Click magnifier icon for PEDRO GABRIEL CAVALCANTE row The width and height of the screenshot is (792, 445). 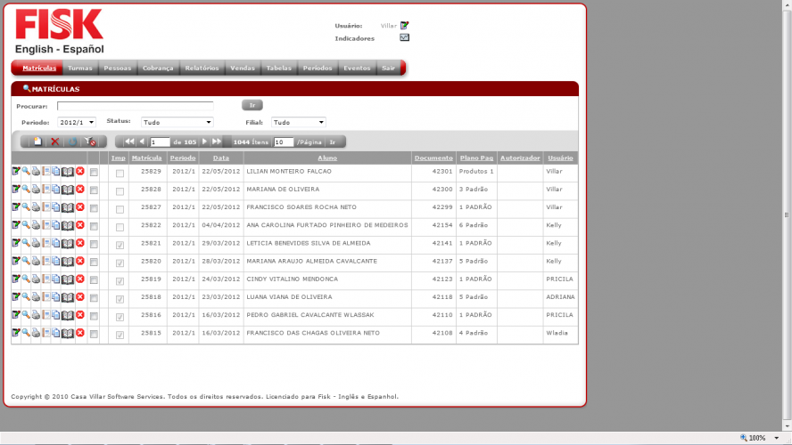(x=26, y=315)
